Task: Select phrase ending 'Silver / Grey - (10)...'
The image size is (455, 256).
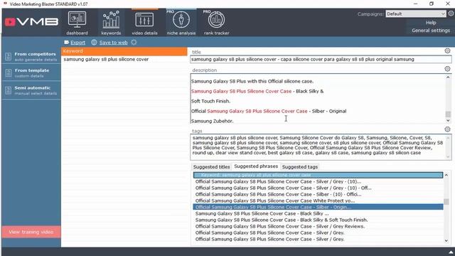Action: 318,182
